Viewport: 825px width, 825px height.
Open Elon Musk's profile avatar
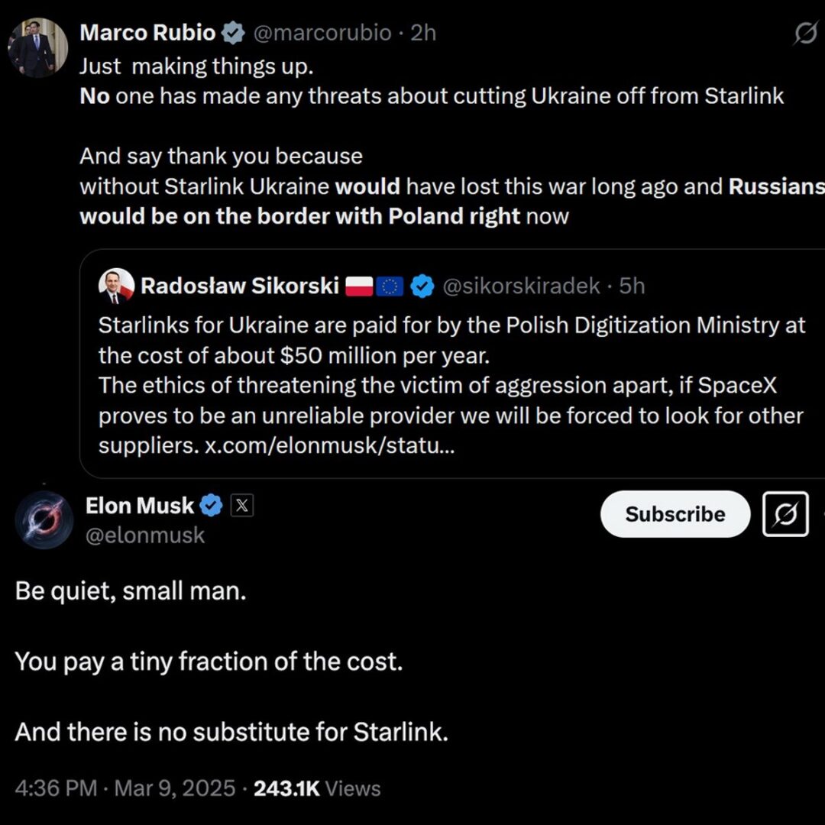pos(44,520)
